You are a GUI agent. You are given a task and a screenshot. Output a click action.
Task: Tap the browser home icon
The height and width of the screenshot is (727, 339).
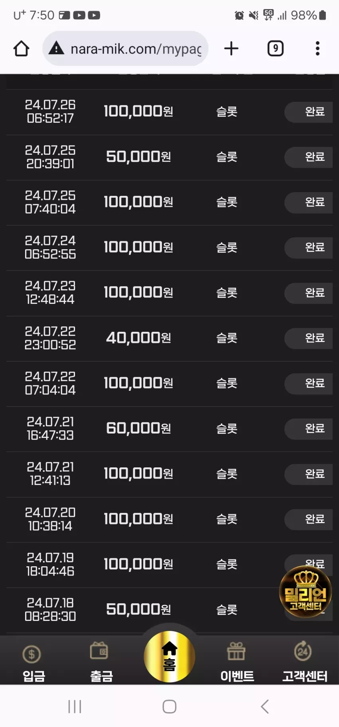[22, 49]
